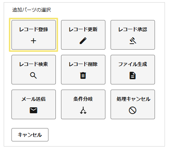Click the envelope icon for メール送信
This screenshot has width=169, height=151.
point(33,110)
